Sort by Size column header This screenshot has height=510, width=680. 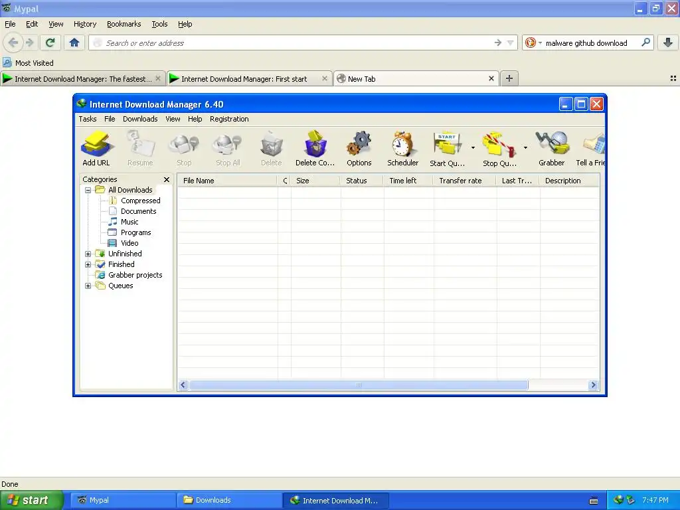point(315,181)
